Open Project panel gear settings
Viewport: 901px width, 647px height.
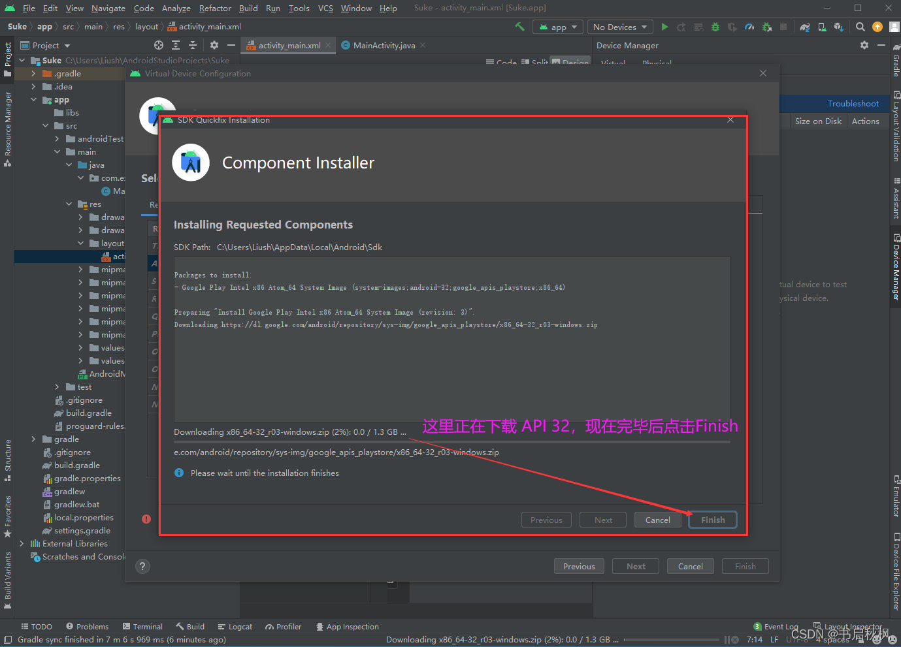click(214, 45)
